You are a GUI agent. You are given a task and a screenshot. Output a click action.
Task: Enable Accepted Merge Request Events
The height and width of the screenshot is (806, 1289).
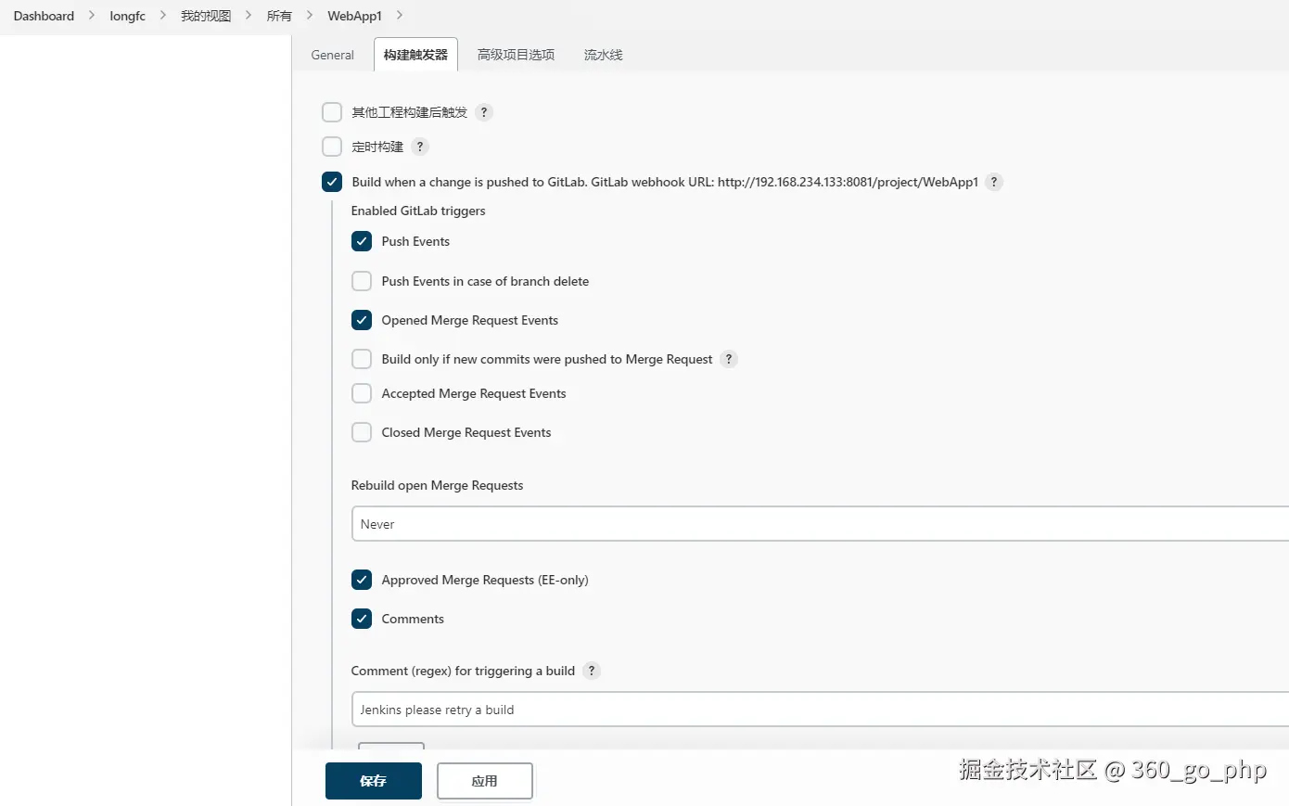(x=362, y=393)
